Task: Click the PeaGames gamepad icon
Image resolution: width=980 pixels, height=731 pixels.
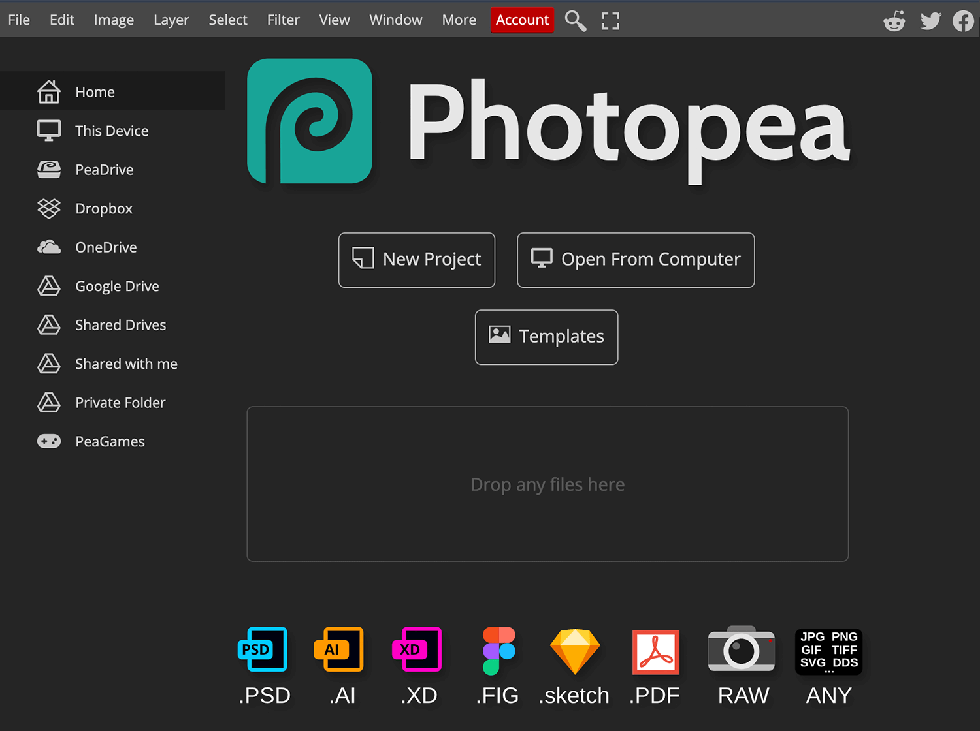Action: click(x=49, y=441)
